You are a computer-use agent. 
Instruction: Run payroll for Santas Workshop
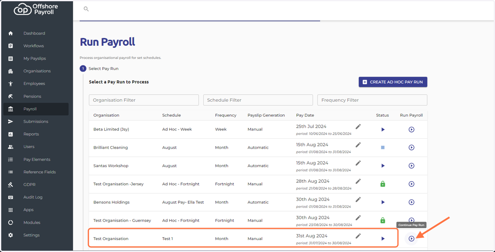[411, 166]
